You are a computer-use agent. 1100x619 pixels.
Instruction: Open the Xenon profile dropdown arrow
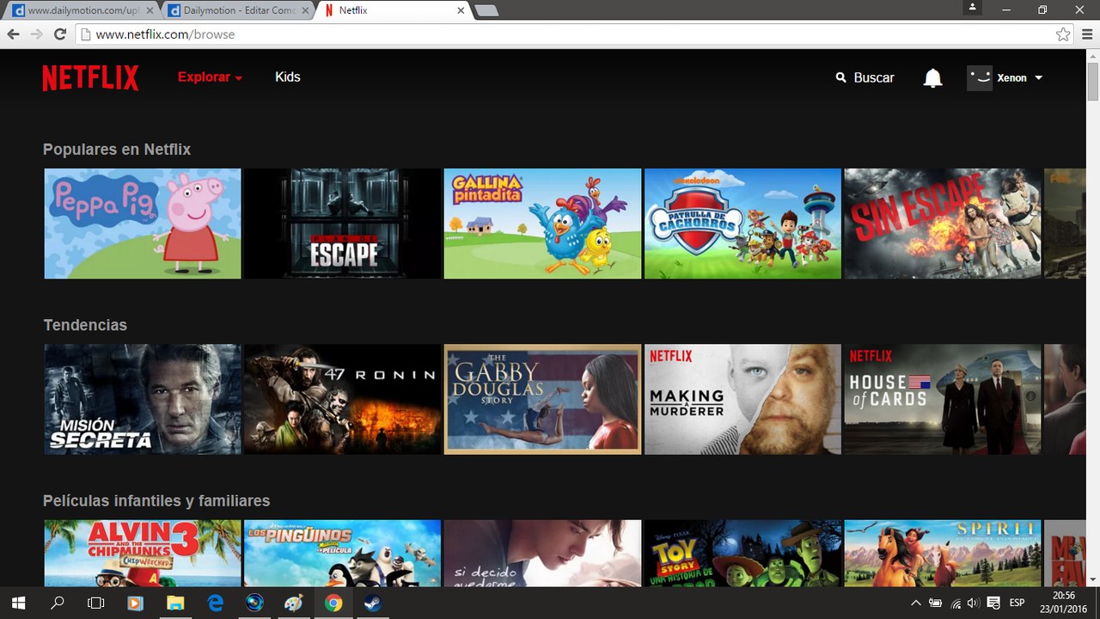pyautogui.click(x=1038, y=77)
